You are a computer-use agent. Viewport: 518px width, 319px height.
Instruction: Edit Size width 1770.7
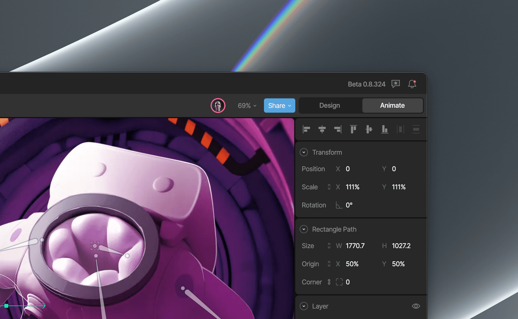click(x=355, y=246)
